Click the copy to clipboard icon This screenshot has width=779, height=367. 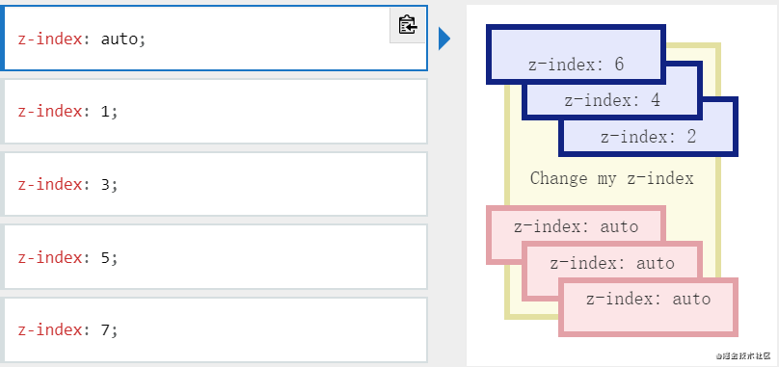click(408, 25)
